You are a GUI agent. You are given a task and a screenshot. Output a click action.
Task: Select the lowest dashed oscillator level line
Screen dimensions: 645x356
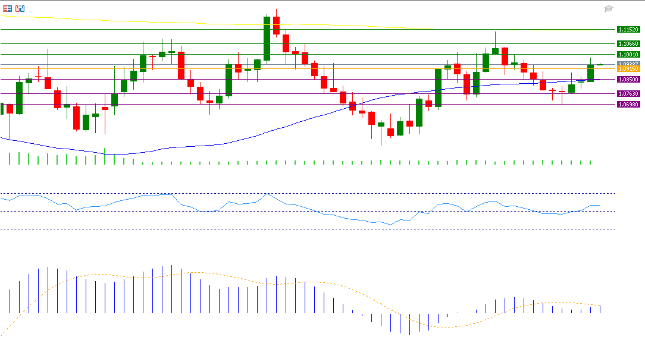pyautogui.click(x=357, y=229)
